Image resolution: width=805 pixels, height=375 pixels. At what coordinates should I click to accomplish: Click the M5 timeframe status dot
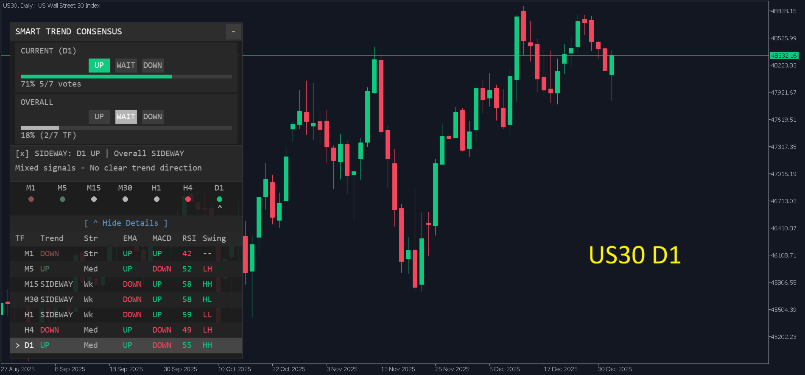tap(62, 199)
